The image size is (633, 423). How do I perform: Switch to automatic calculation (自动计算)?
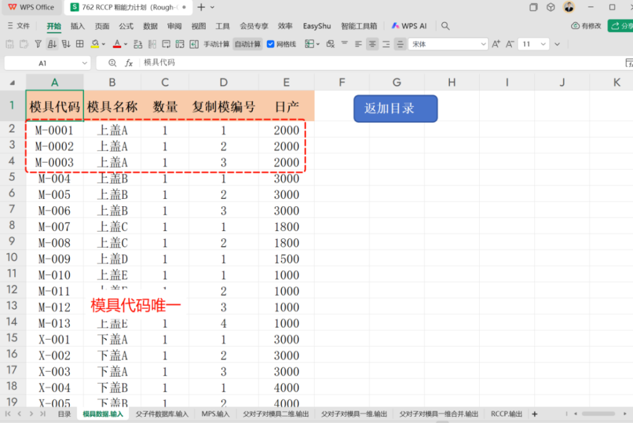tap(247, 44)
